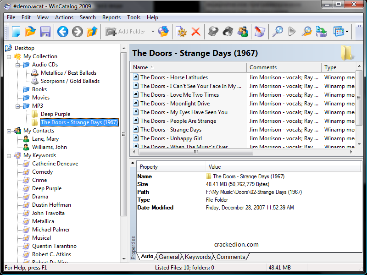Sort the file list by the Comments column
Image resolution: width=367 pixels, height=275 pixels.
pos(284,67)
